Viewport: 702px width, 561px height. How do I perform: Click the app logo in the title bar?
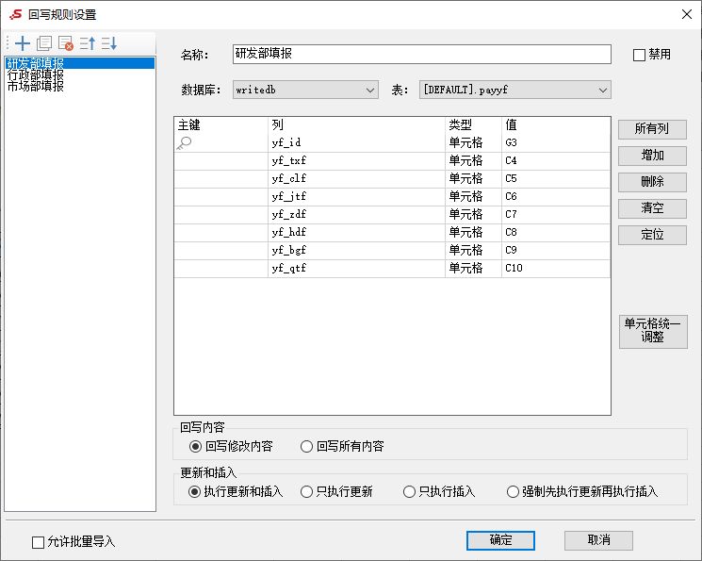pyautogui.click(x=16, y=14)
